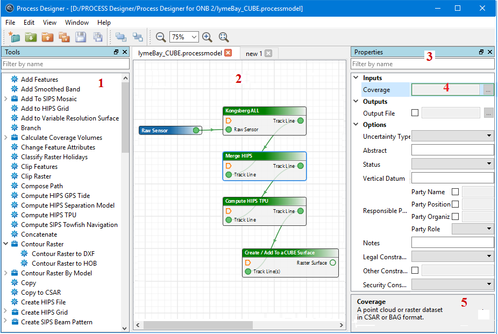Click the Tools filter by name field
The height and width of the screenshot is (334, 498).
point(65,64)
